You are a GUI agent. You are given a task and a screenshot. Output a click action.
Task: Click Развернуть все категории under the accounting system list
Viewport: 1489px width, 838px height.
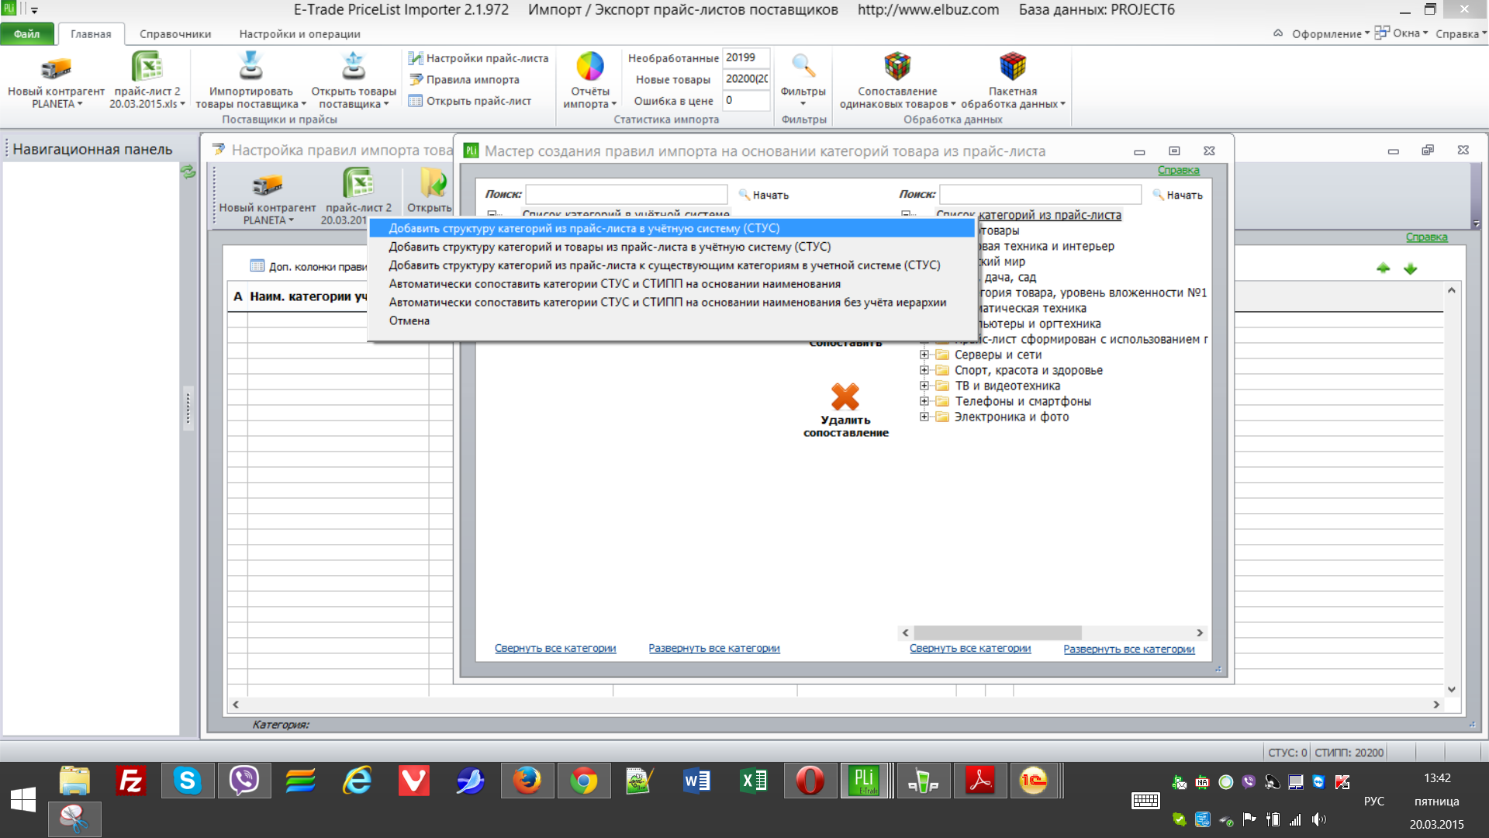coord(714,648)
